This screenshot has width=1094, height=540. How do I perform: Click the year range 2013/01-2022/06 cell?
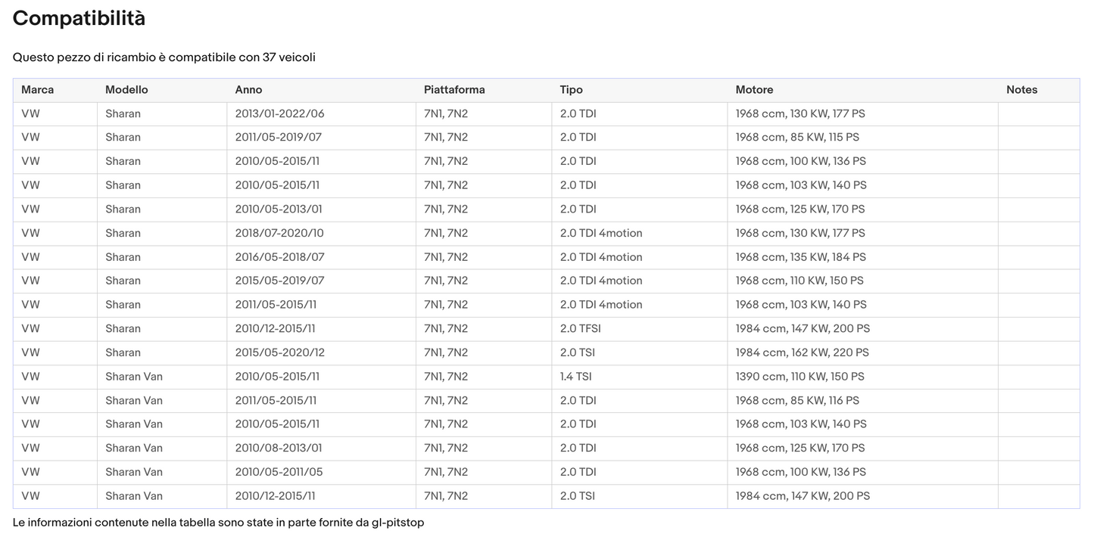279,113
